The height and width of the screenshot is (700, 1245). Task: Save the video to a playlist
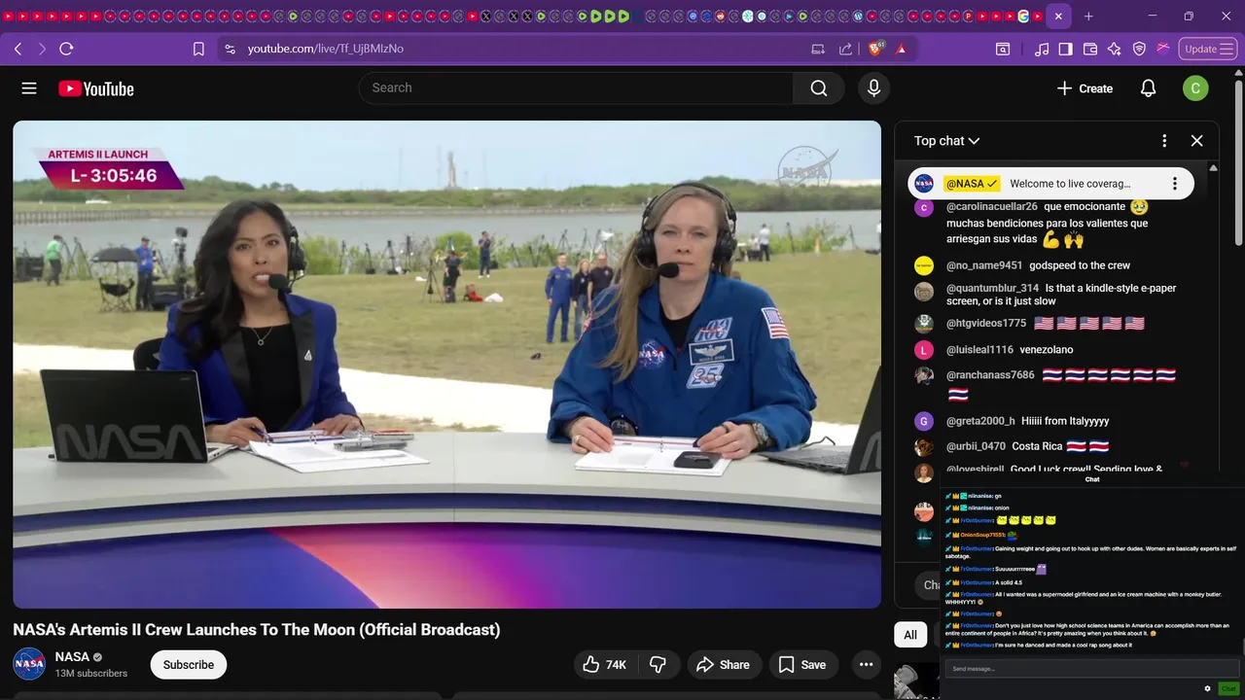pos(803,665)
